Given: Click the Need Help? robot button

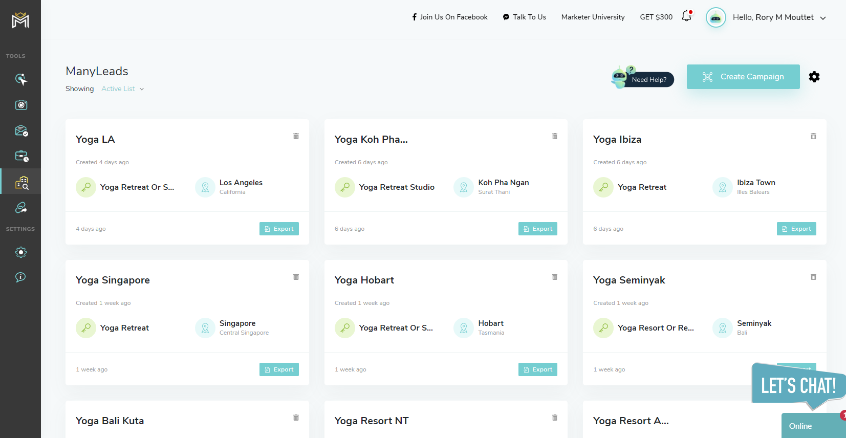Looking at the screenshot, I should coord(643,78).
